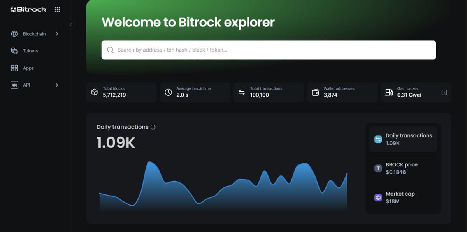Open the Gas tracker info icon

tap(444, 92)
